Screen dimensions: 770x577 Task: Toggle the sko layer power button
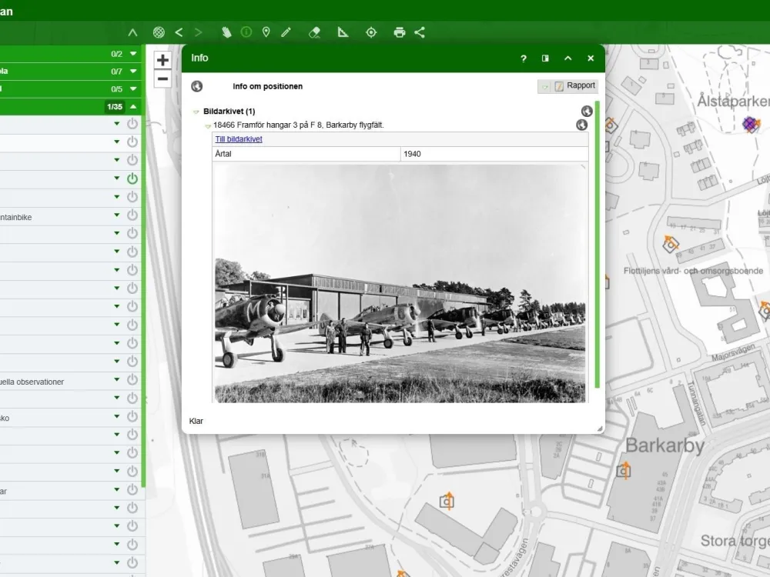tap(132, 416)
